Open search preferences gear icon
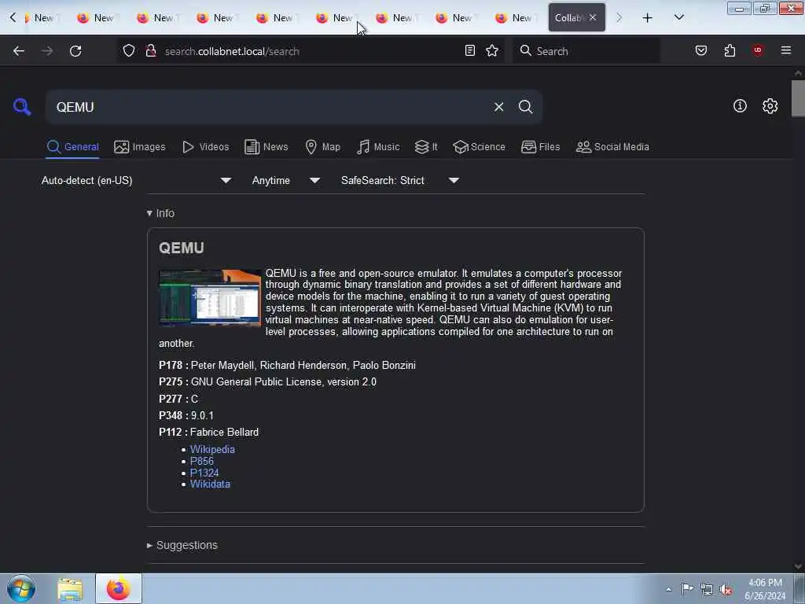Screen dimensions: 805x604 point(770,106)
